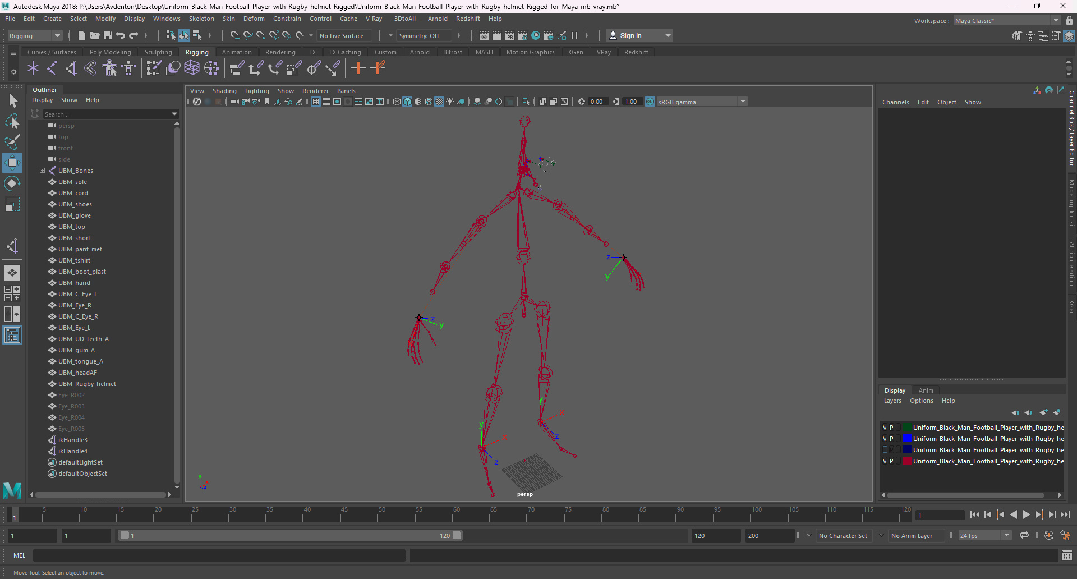Open the HumanIK skeleton shelf icon
The height and width of the screenshot is (579, 1077).
[129, 68]
